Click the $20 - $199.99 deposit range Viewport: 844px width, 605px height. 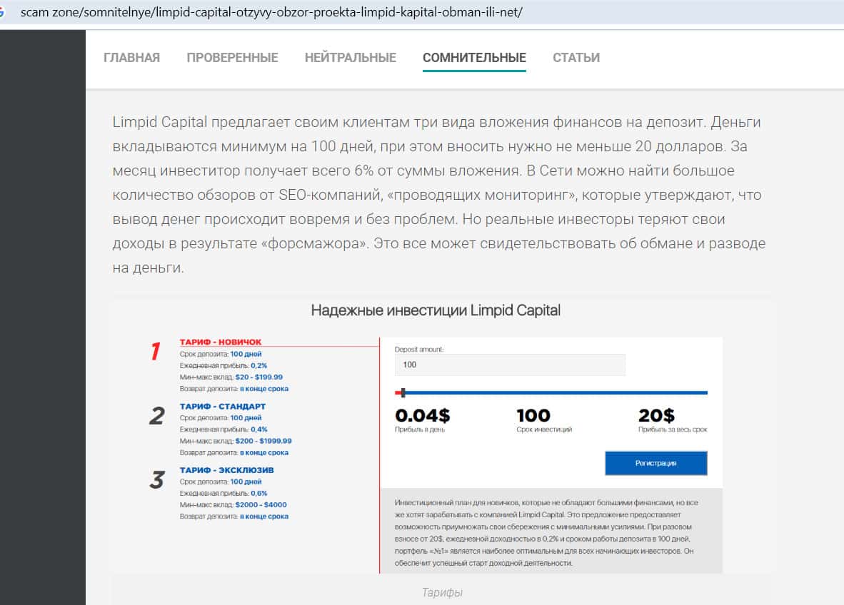pos(259,377)
